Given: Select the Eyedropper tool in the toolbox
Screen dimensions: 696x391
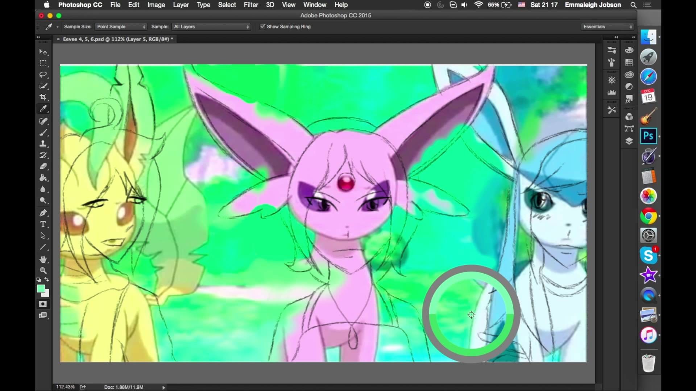Looking at the screenshot, I should (43, 109).
